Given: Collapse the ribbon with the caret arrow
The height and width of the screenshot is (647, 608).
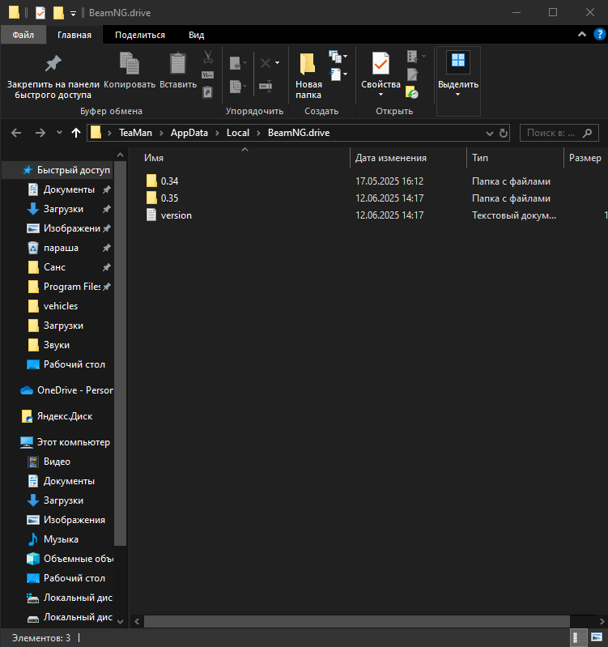Looking at the screenshot, I should click(x=582, y=34).
